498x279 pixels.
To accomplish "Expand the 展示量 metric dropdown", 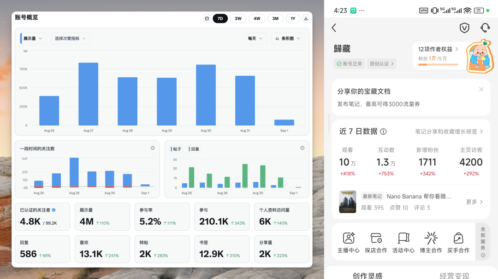I will [33, 38].
